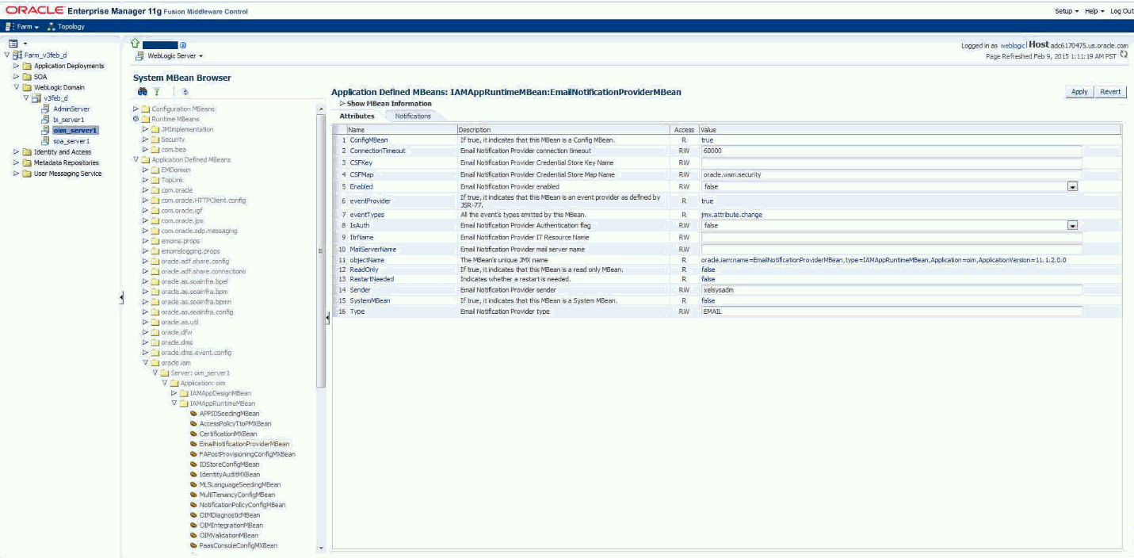Viewport: 1134px width, 558px height.
Task: Expand the User Messaging Service node
Action: point(16,174)
